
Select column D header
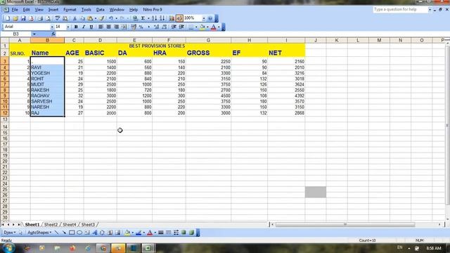[x=100, y=41]
